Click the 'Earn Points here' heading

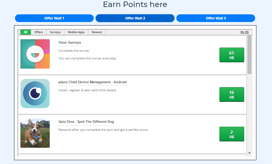135,4
